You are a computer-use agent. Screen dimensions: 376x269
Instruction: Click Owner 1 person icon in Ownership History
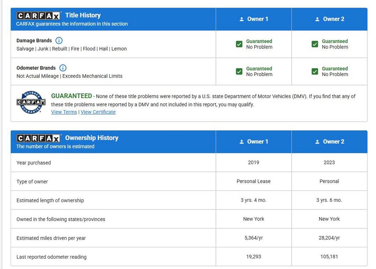(242, 142)
